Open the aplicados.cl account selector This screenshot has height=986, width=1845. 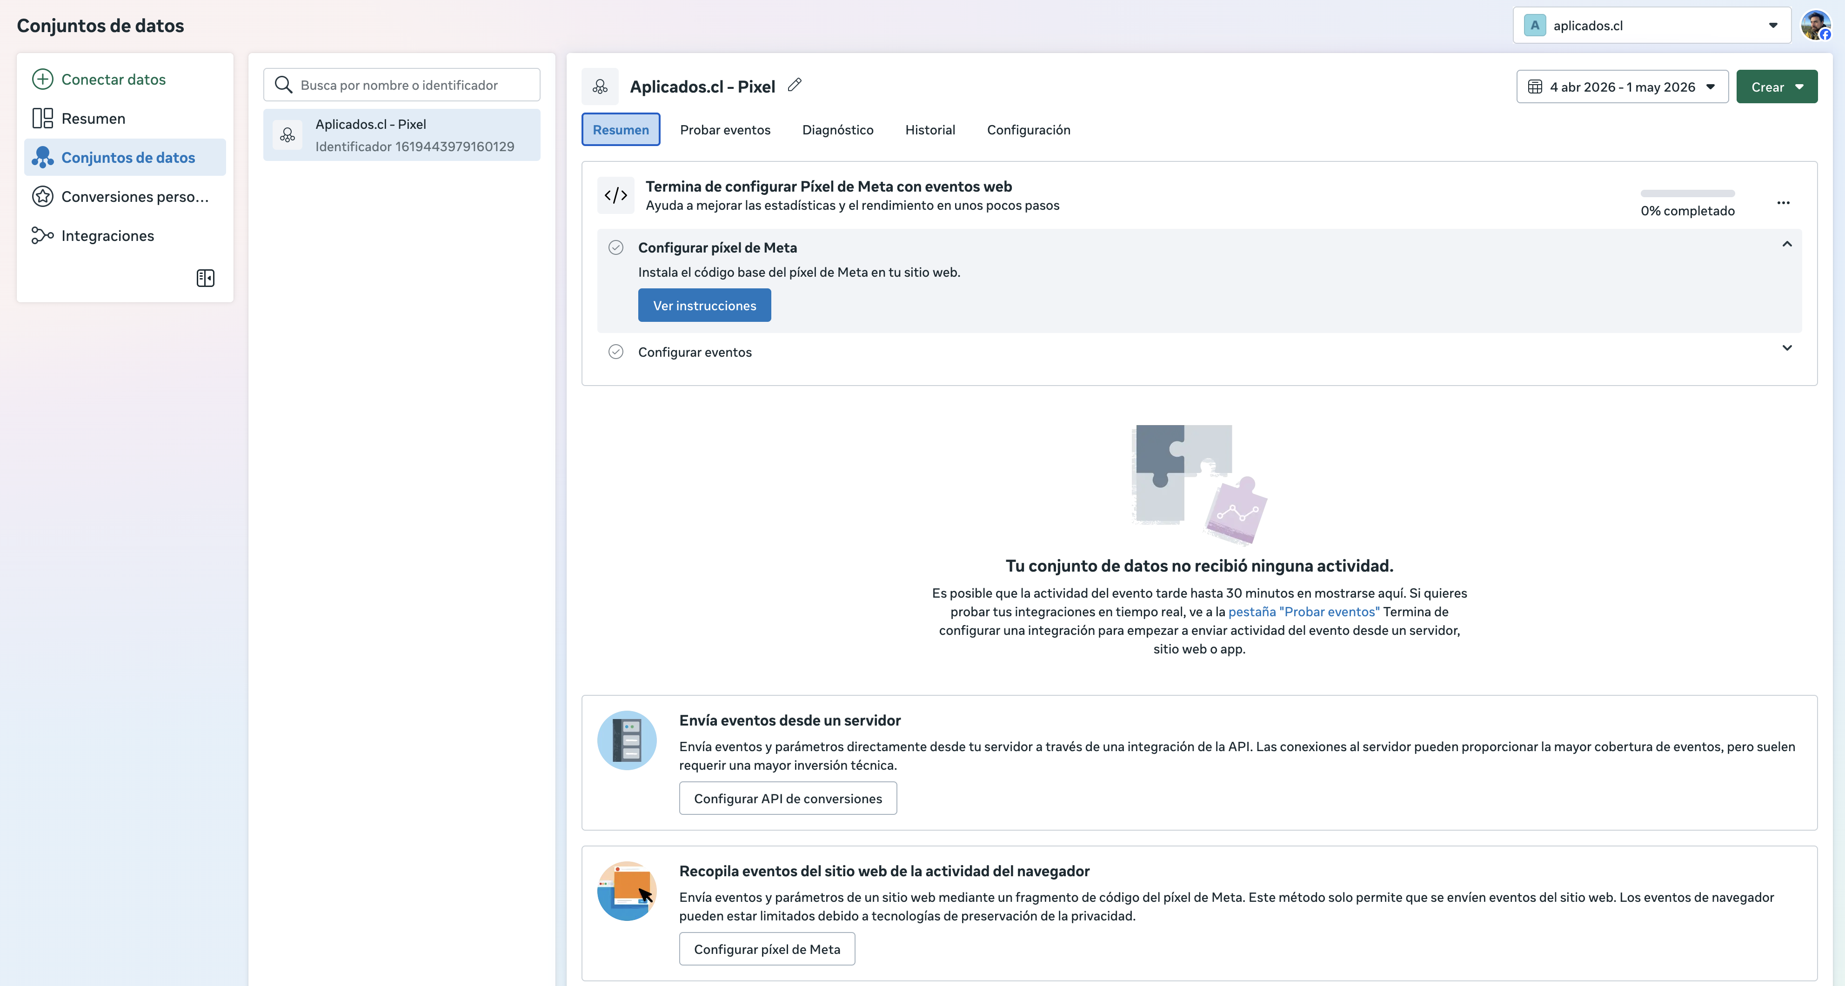(x=1651, y=26)
